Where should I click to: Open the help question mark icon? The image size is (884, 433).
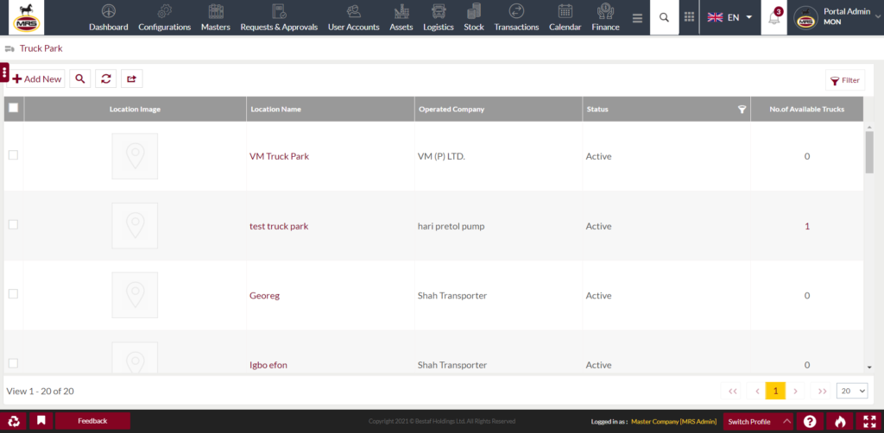pos(810,421)
